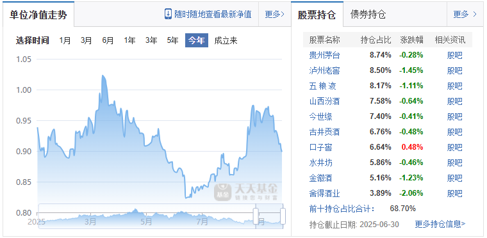Open 股吧 for 金徽酒
Screen dimensions: 487x238
[455, 178]
